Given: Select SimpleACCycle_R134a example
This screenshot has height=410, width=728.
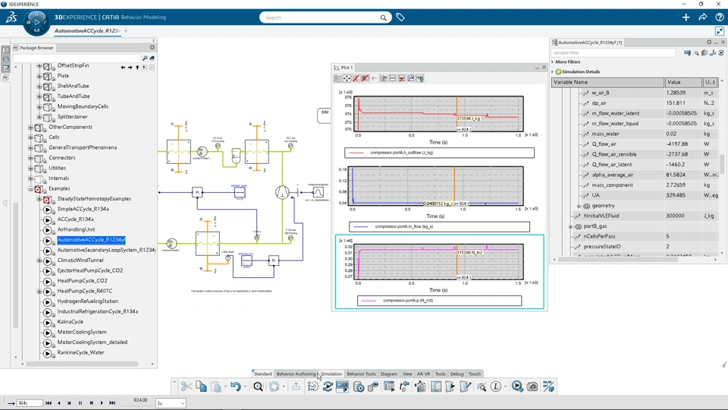Looking at the screenshot, I should coord(83,210).
